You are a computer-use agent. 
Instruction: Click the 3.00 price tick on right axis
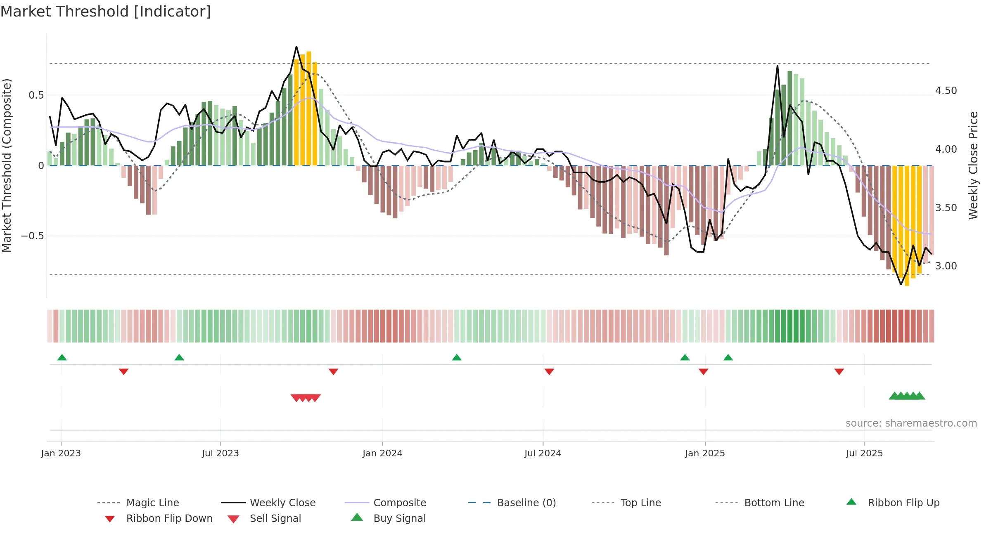(x=946, y=266)
